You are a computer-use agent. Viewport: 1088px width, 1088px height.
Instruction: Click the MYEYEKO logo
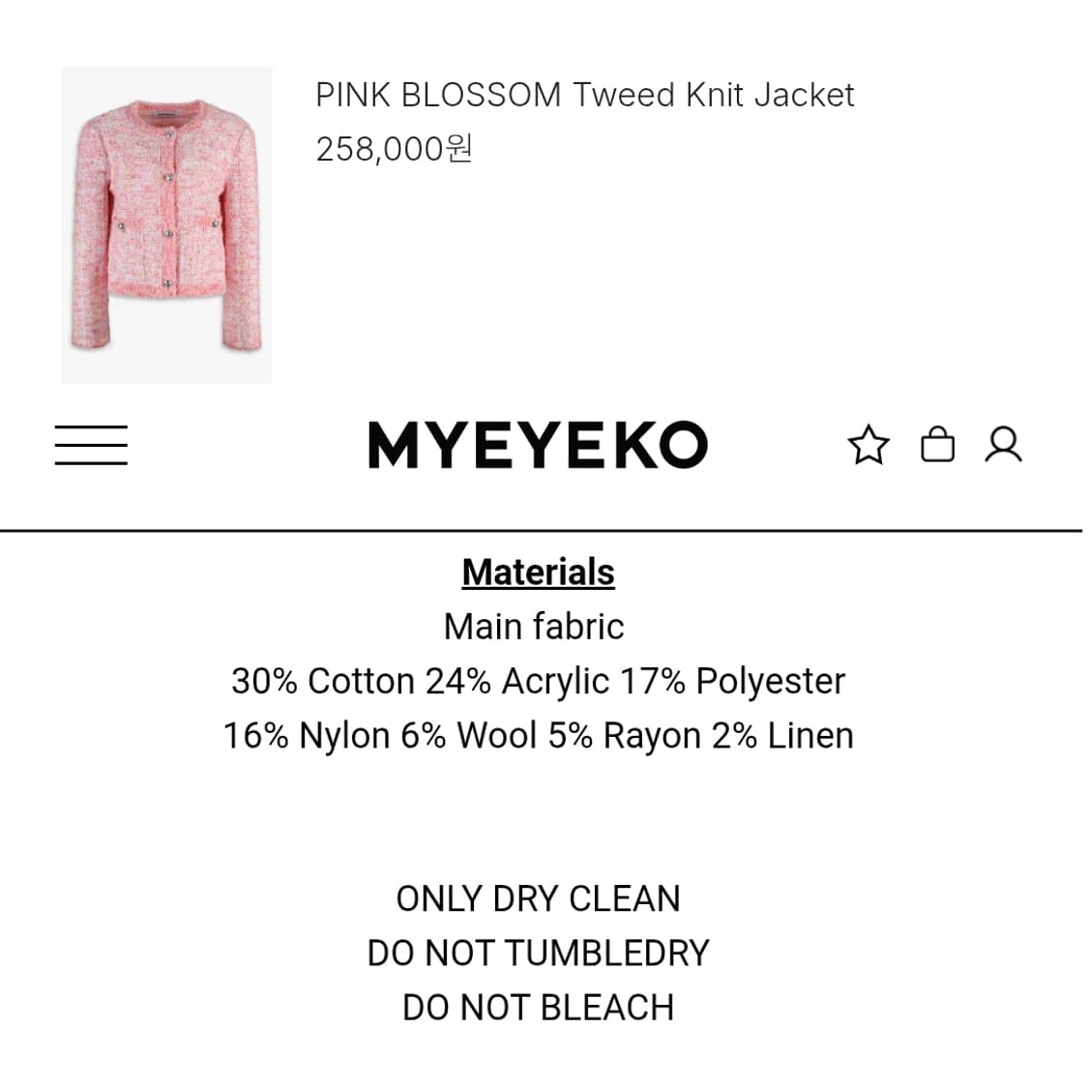coord(538,446)
